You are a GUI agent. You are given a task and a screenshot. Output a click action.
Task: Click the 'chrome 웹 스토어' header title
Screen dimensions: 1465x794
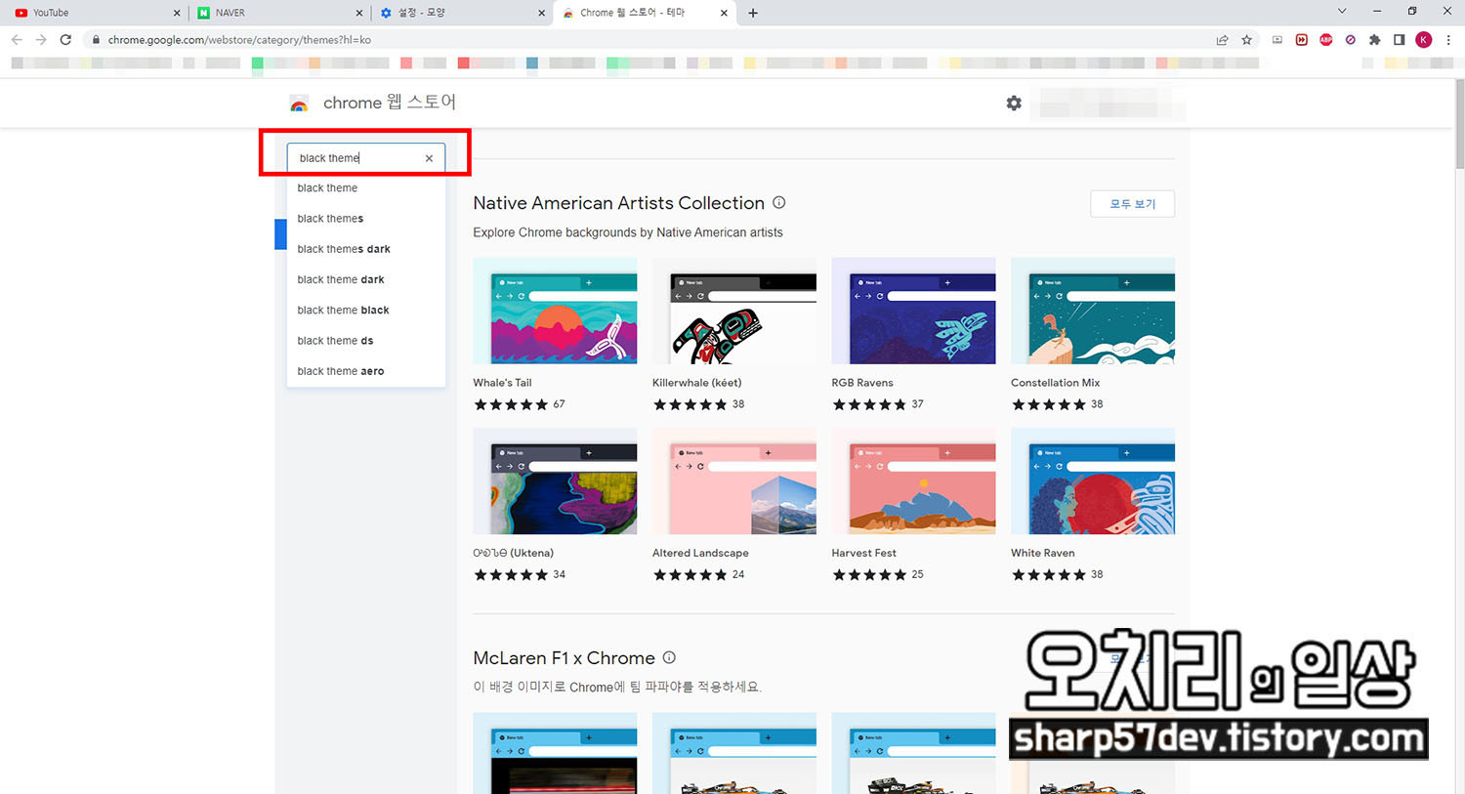[390, 103]
